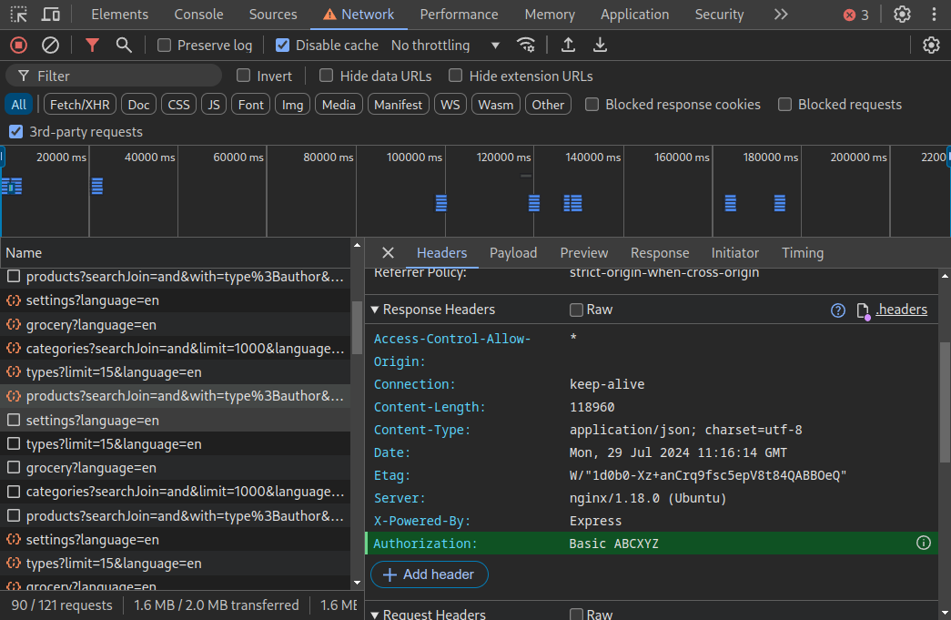Select the inspect element picker icon

(19, 14)
